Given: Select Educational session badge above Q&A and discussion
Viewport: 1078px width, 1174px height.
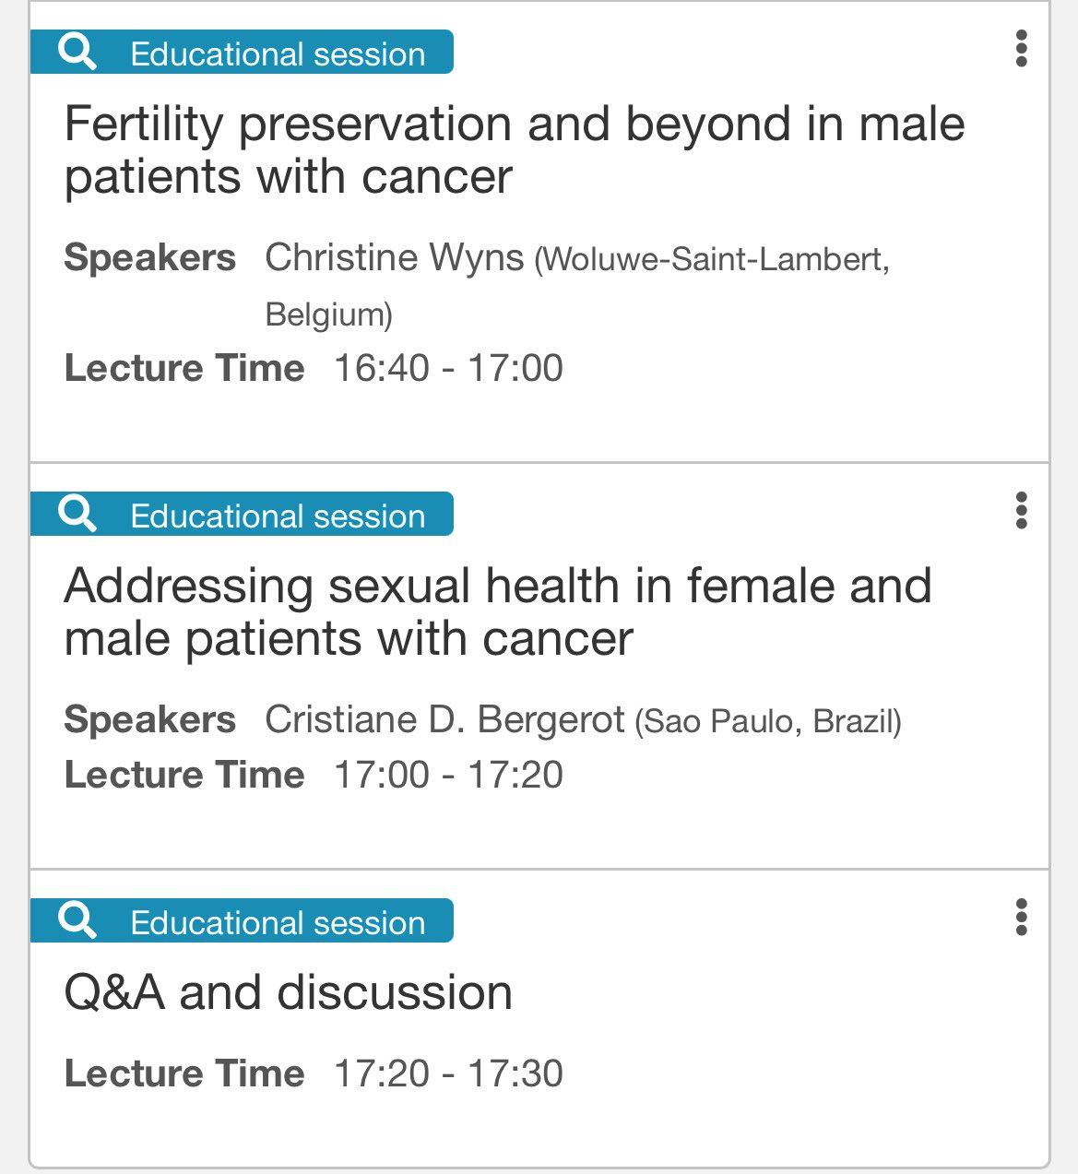Looking at the screenshot, I should coord(242,920).
